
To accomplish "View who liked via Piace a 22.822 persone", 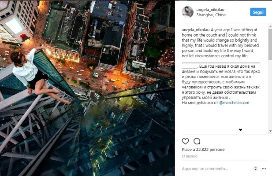I will 203,149.
